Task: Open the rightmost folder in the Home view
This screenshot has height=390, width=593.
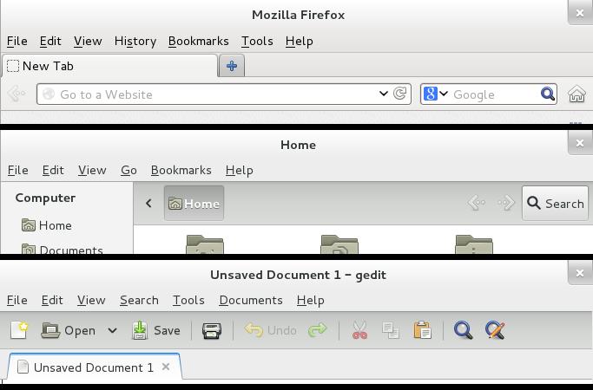Action: [474, 244]
